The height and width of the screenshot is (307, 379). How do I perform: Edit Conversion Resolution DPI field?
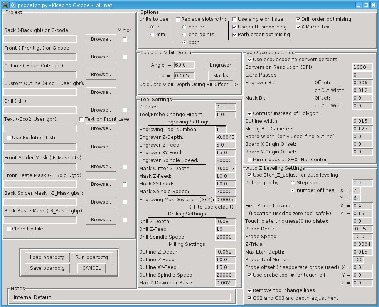click(x=362, y=67)
